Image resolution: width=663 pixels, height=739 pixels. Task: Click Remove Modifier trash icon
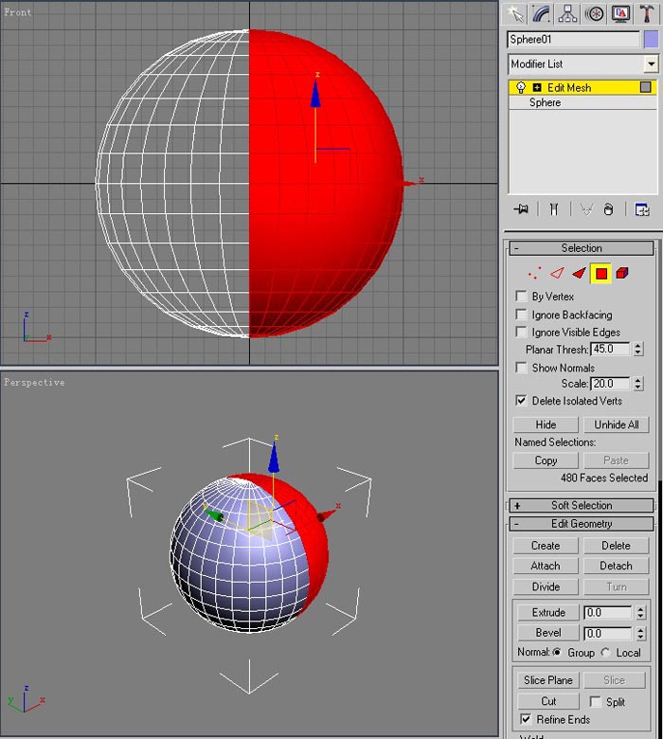(x=608, y=208)
